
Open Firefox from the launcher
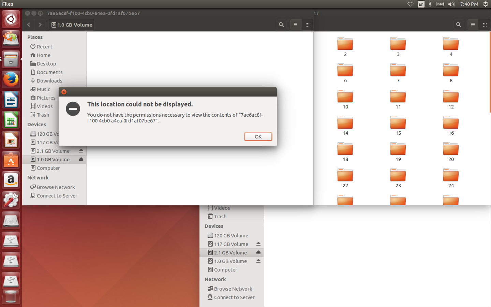tap(11, 79)
